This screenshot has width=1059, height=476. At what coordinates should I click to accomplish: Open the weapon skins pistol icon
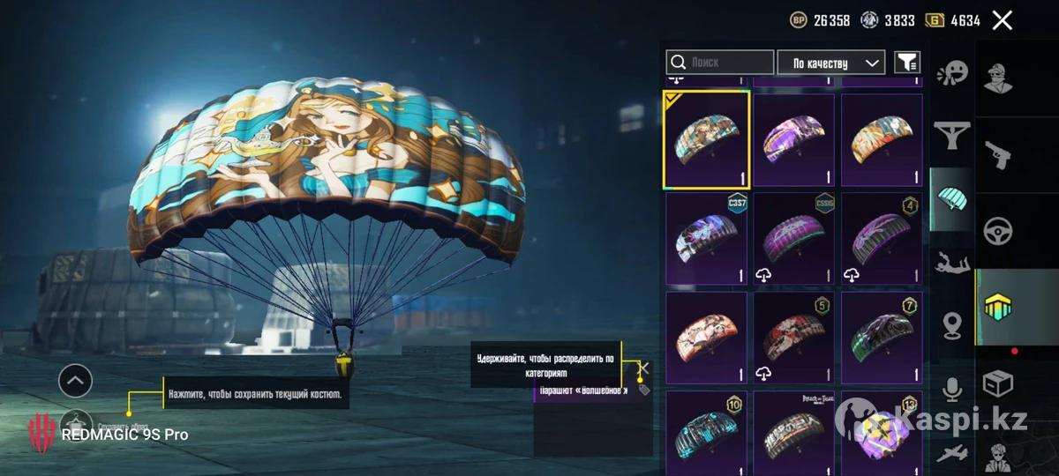point(998,156)
